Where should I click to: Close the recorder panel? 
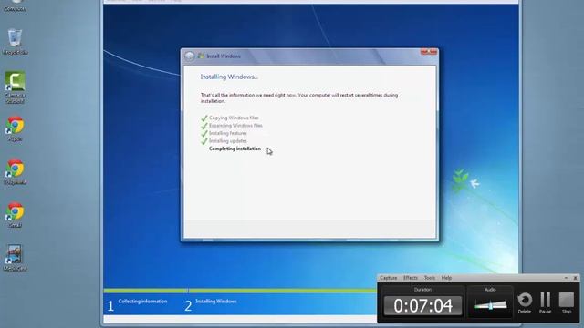(x=575, y=278)
